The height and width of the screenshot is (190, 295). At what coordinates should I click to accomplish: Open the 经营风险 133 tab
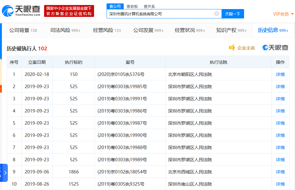click(107, 30)
